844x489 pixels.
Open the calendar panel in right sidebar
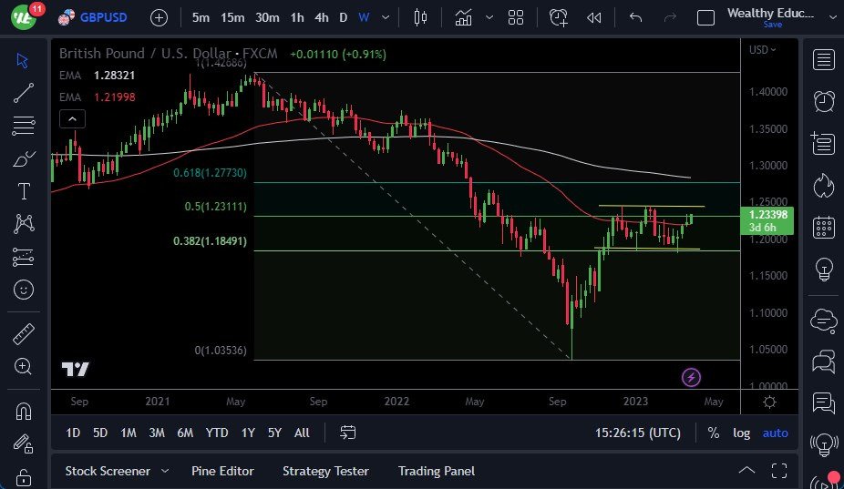(x=824, y=228)
